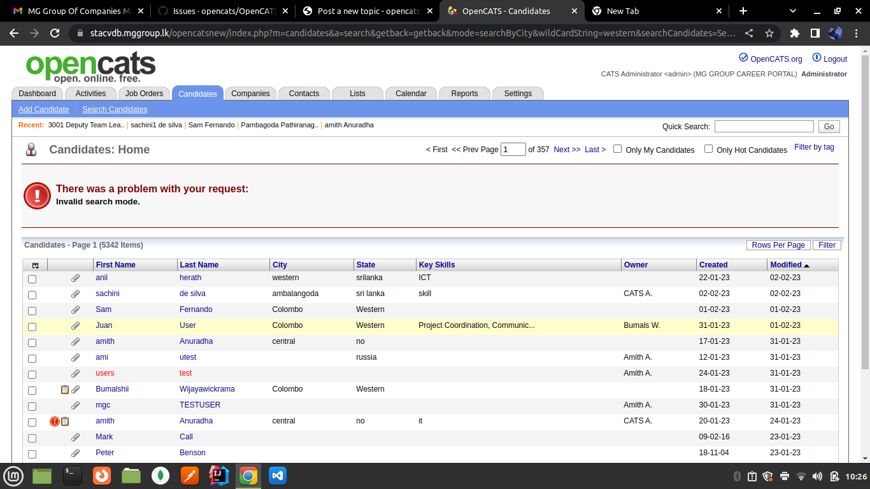Open the Rows Per Page selector
The image size is (870, 489).
point(778,245)
